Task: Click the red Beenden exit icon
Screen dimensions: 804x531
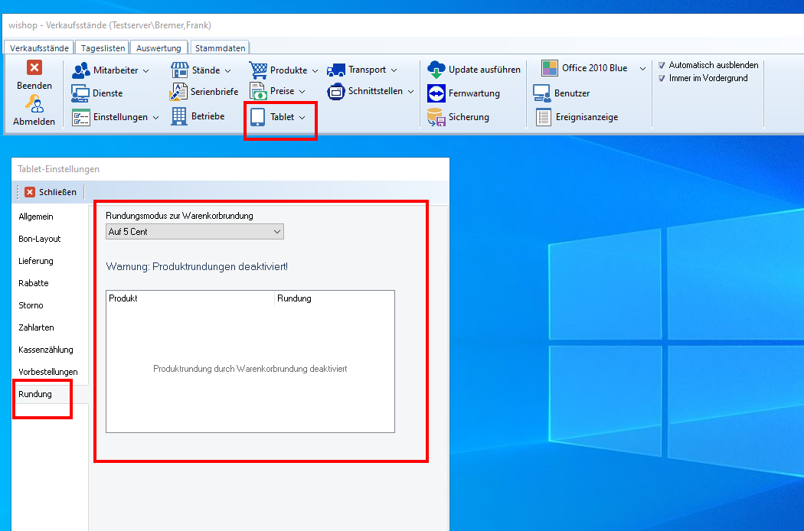Action: click(34, 68)
